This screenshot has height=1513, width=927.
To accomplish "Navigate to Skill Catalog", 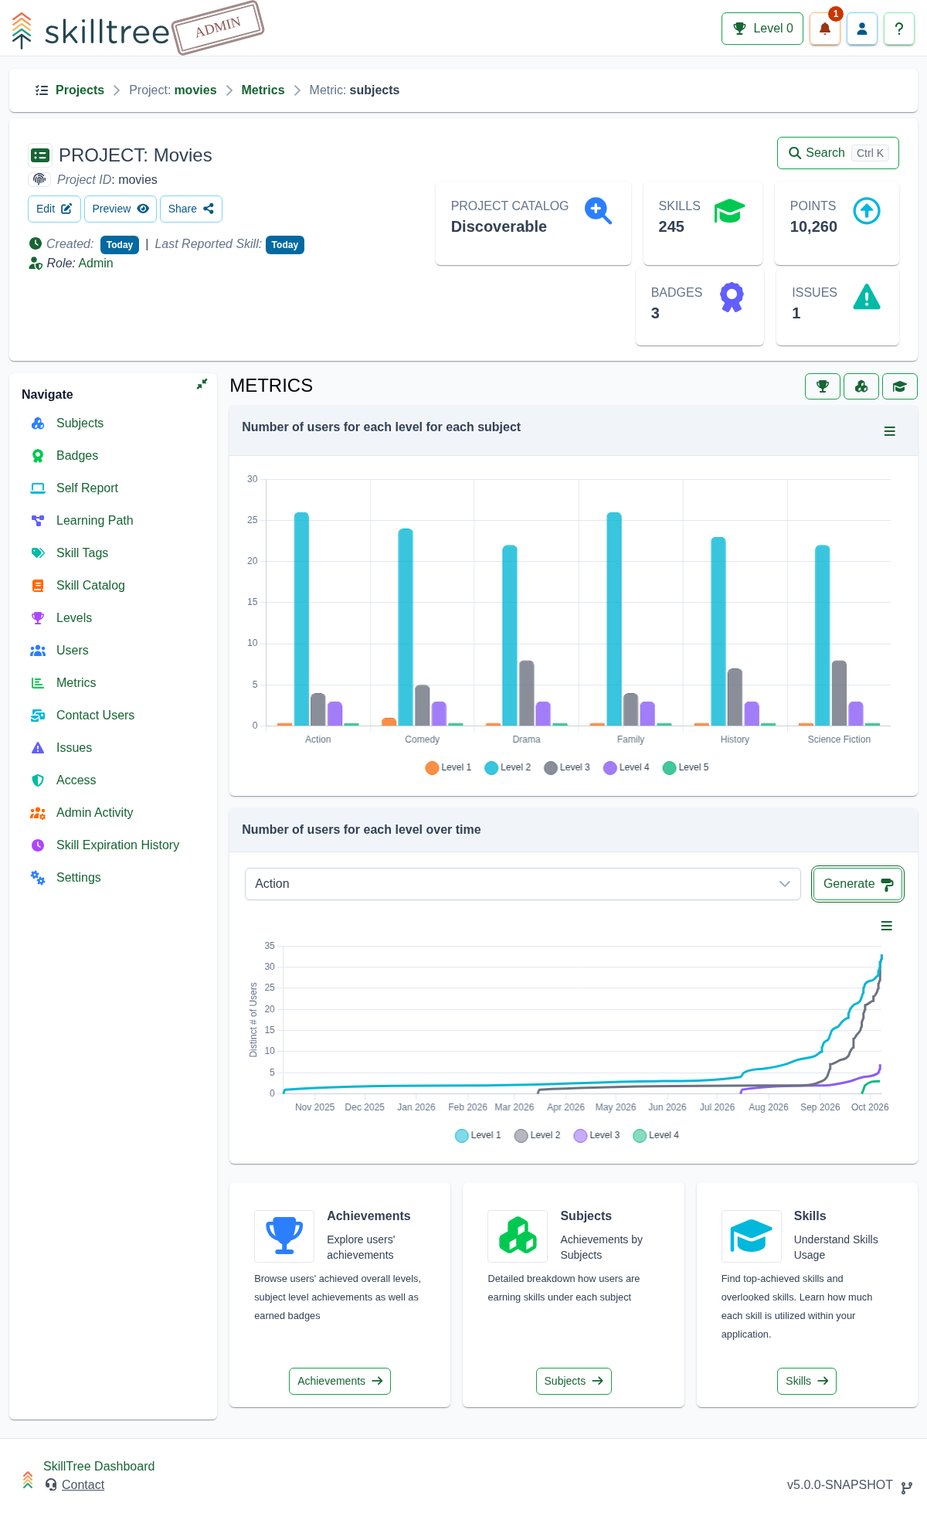I will point(90,586).
